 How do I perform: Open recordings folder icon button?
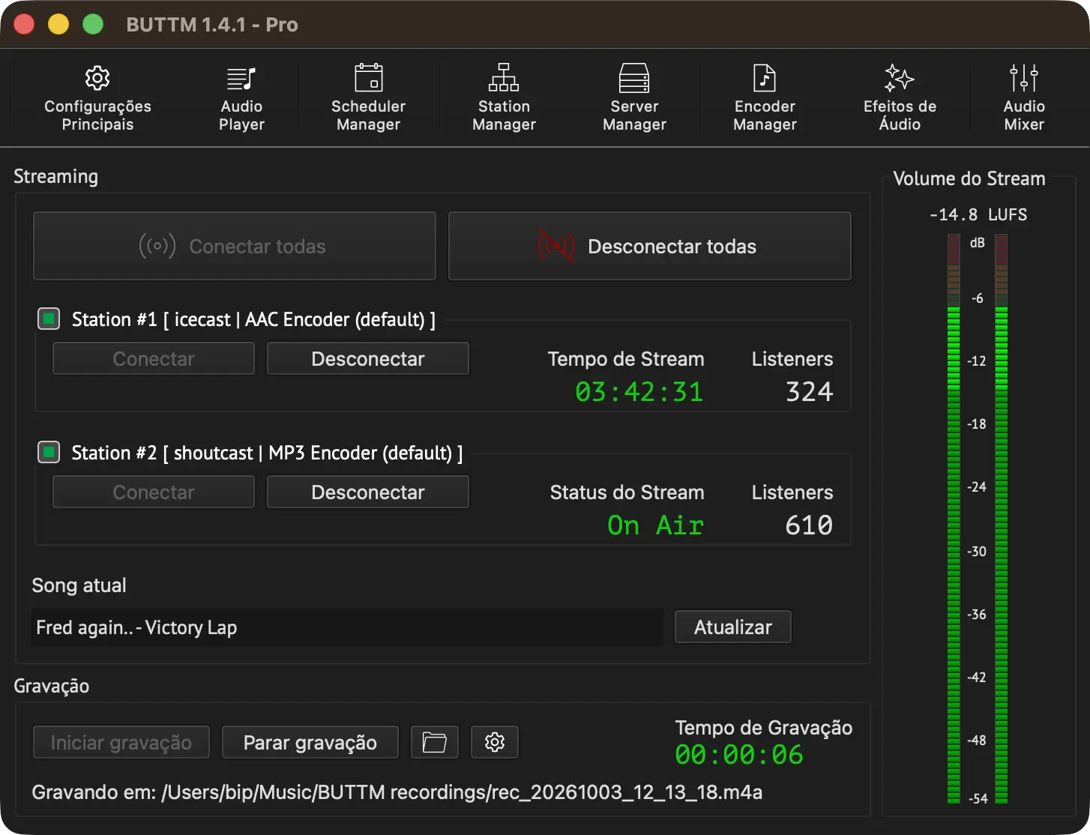click(x=435, y=742)
